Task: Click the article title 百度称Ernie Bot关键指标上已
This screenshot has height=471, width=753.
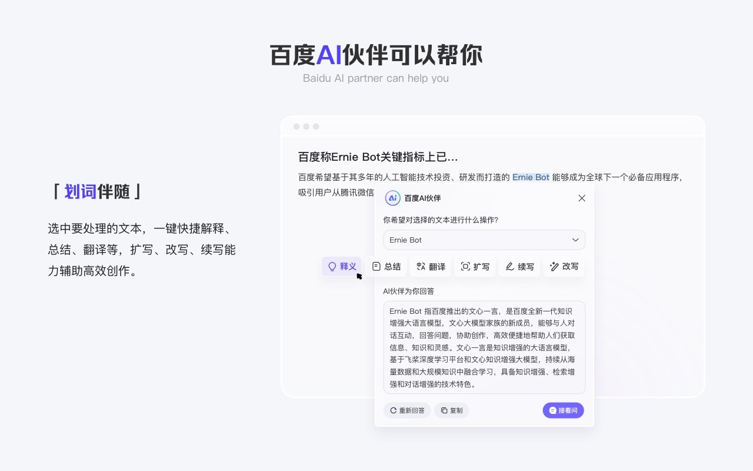Action: tap(378, 157)
